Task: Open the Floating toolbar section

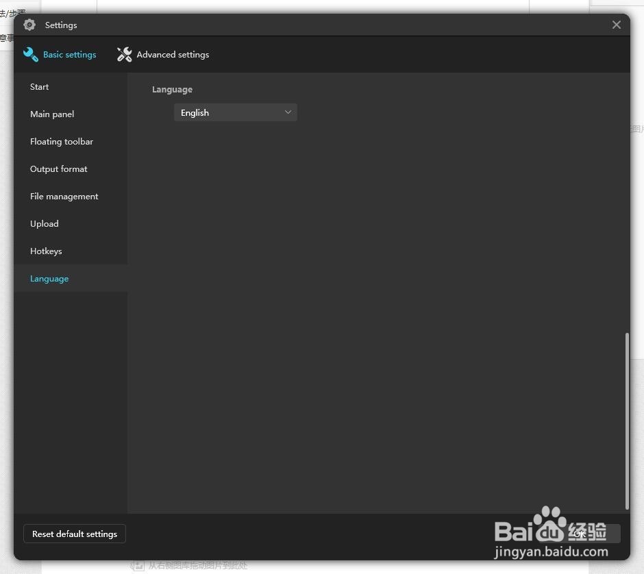Action: 71,142
